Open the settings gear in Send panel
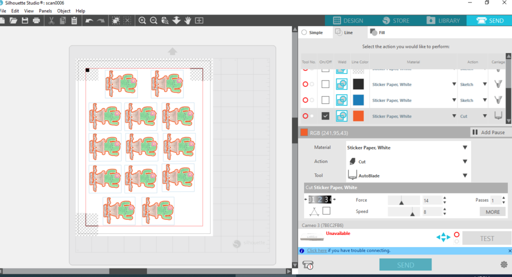Image resolution: width=512 pixels, height=277 pixels. click(x=503, y=264)
